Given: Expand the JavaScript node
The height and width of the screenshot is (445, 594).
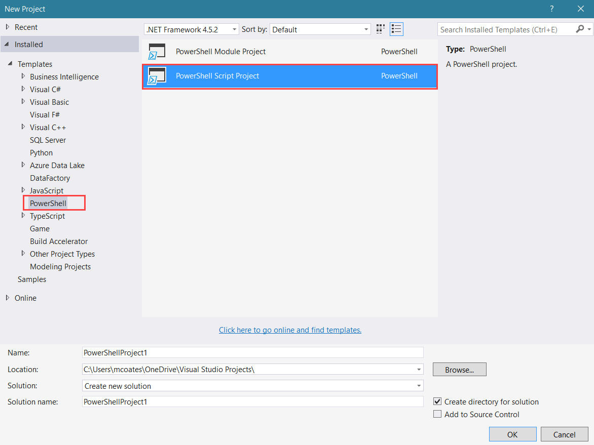Looking at the screenshot, I should coord(23,190).
